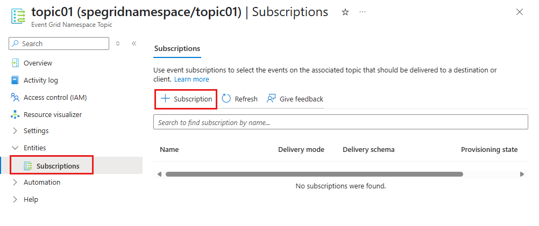Collapse the sidebar with double chevron
Image resolution: width=539 pixels, height=226 pixels.
click(x=134, y=43)
